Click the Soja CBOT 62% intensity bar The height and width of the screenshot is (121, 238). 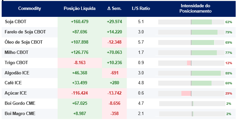click(191, 22)
